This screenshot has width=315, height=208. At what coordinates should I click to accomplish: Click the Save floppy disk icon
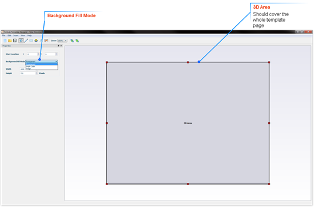tap(15, 41)
